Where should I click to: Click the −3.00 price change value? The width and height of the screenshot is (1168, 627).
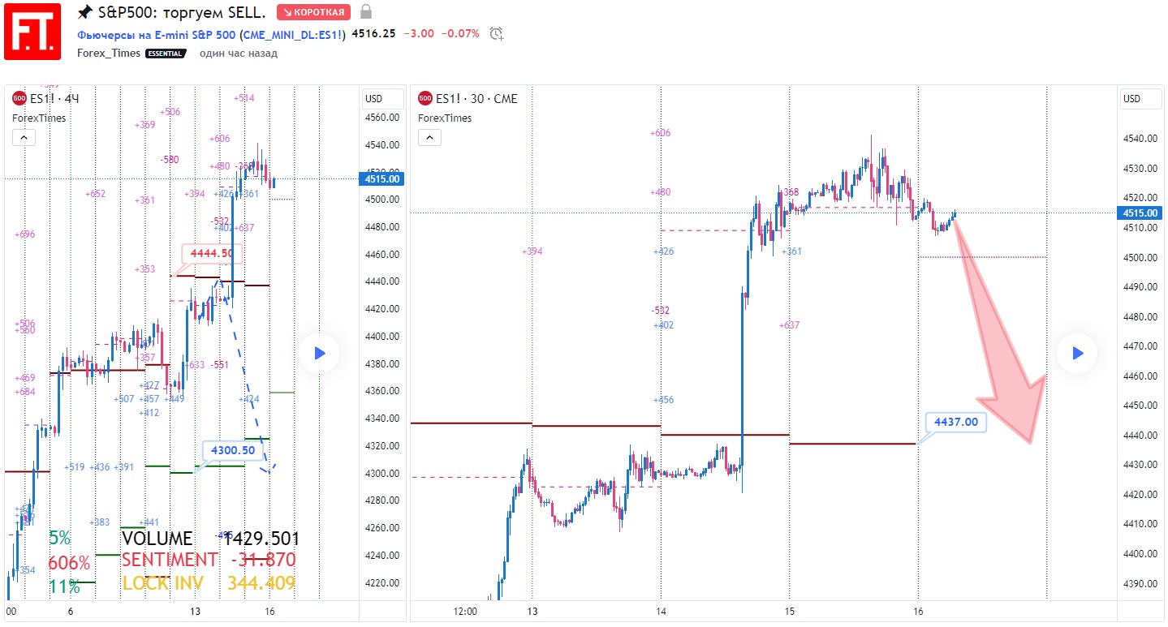(419, 34)
